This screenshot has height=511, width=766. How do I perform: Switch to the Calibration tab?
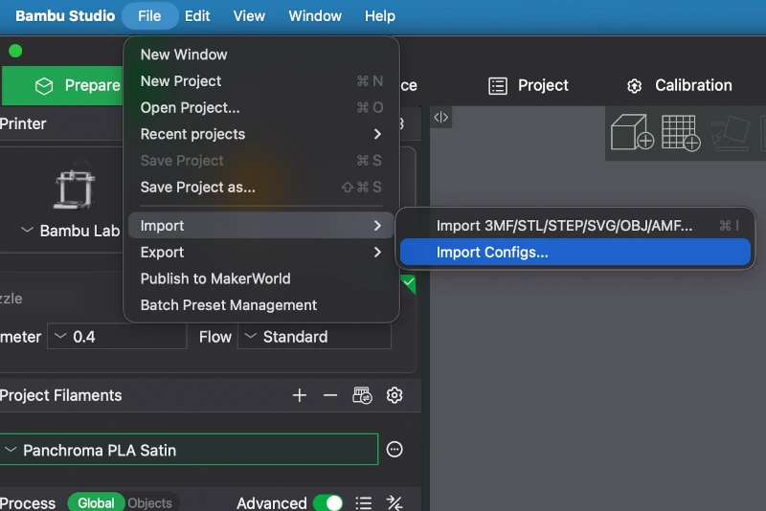tap(679, 86)
